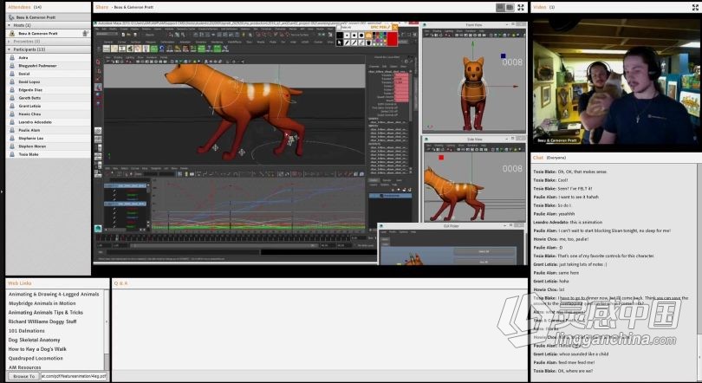
Task: Click the front foot control on the dog
Action: pos(215,147)
